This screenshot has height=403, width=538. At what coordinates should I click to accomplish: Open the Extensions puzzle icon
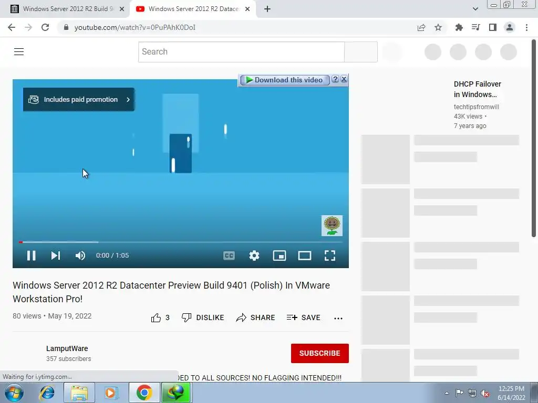click(x=459, y=27)
